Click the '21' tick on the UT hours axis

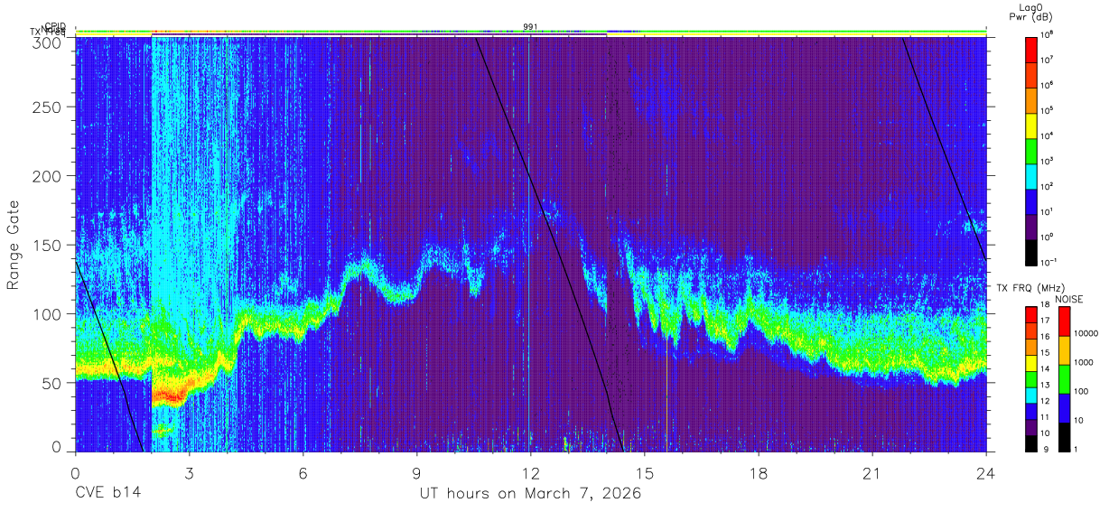(872, 471)
